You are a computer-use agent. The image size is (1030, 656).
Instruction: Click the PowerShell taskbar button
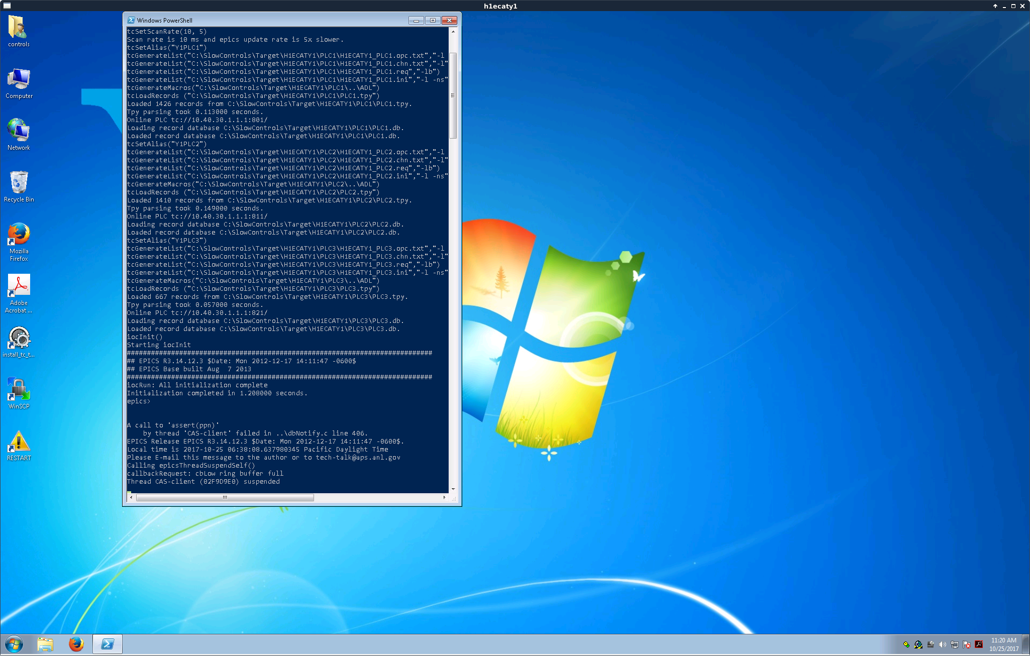pos(108,644)
